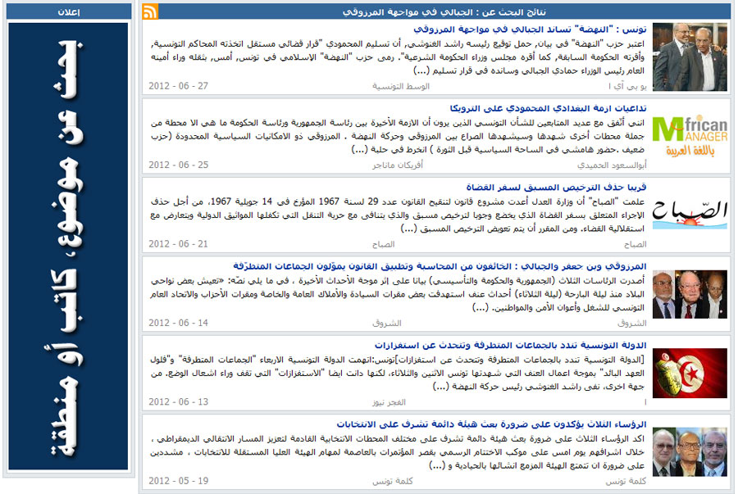
Task: Click author name 'يو بي آي'
Action: point(627,87)
